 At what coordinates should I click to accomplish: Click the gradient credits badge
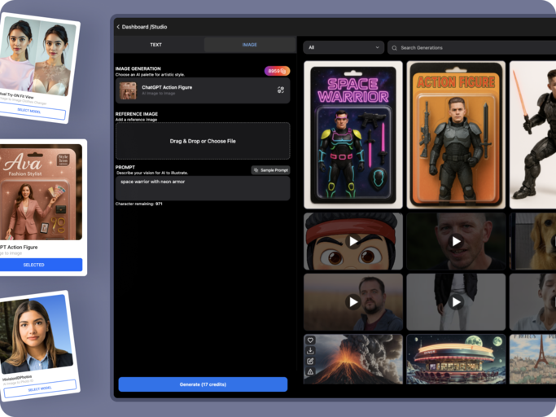pos(277,71)
